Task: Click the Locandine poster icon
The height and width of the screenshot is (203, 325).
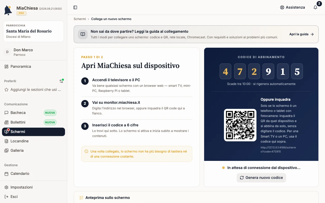Action: pyautogui.click(x=7, y=141)
